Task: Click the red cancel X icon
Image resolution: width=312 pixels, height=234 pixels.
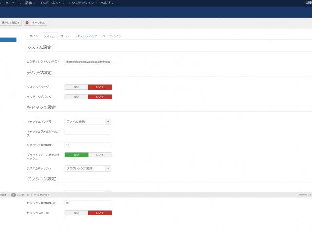Action: (x=27, y=23)
